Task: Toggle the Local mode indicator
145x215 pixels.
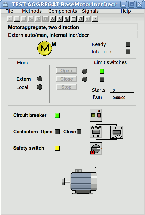Action: click(40, 87)
